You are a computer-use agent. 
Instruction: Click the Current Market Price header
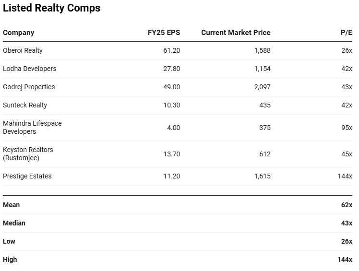tap(236, 33)
